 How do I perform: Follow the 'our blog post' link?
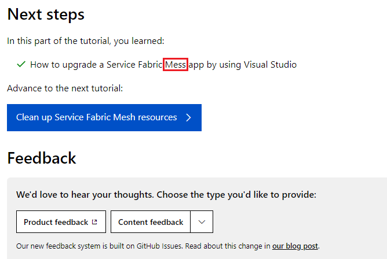[295, 246]
